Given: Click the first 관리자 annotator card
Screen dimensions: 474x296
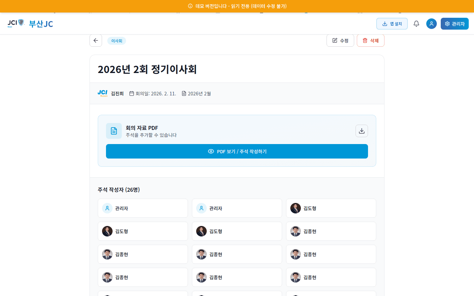Looking at the screenshot, I should 143,208.
